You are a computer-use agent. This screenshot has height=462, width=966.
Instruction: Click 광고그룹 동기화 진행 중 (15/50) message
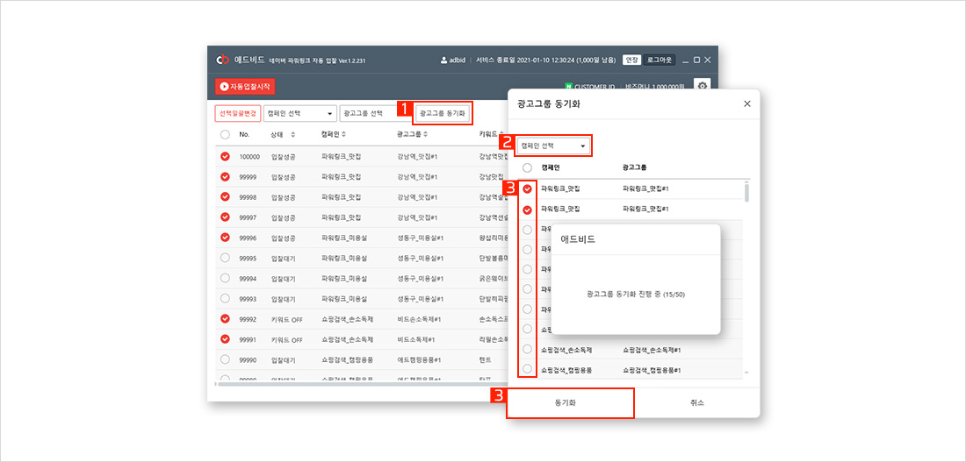click(x=636, y=295)
